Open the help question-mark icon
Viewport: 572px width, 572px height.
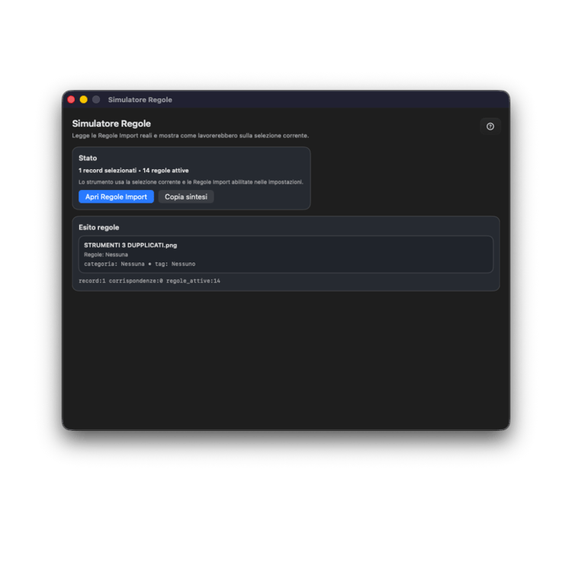[490, 126]
